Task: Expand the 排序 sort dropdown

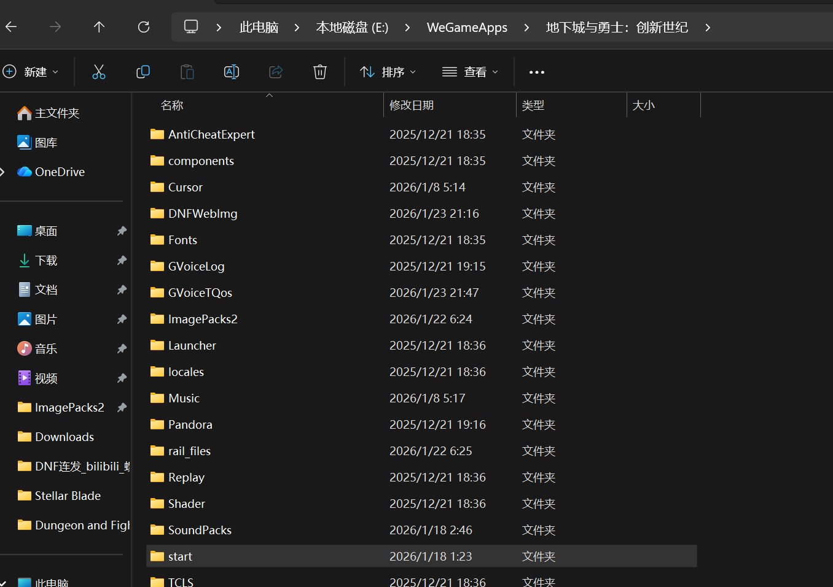Action: coord(388,72)
